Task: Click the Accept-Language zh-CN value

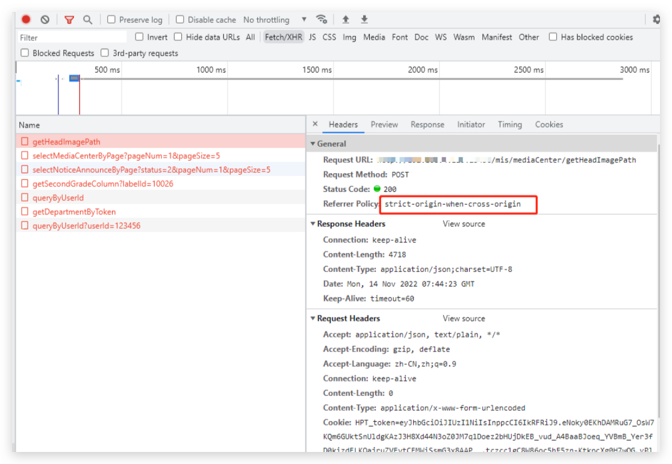Action: 425,363
